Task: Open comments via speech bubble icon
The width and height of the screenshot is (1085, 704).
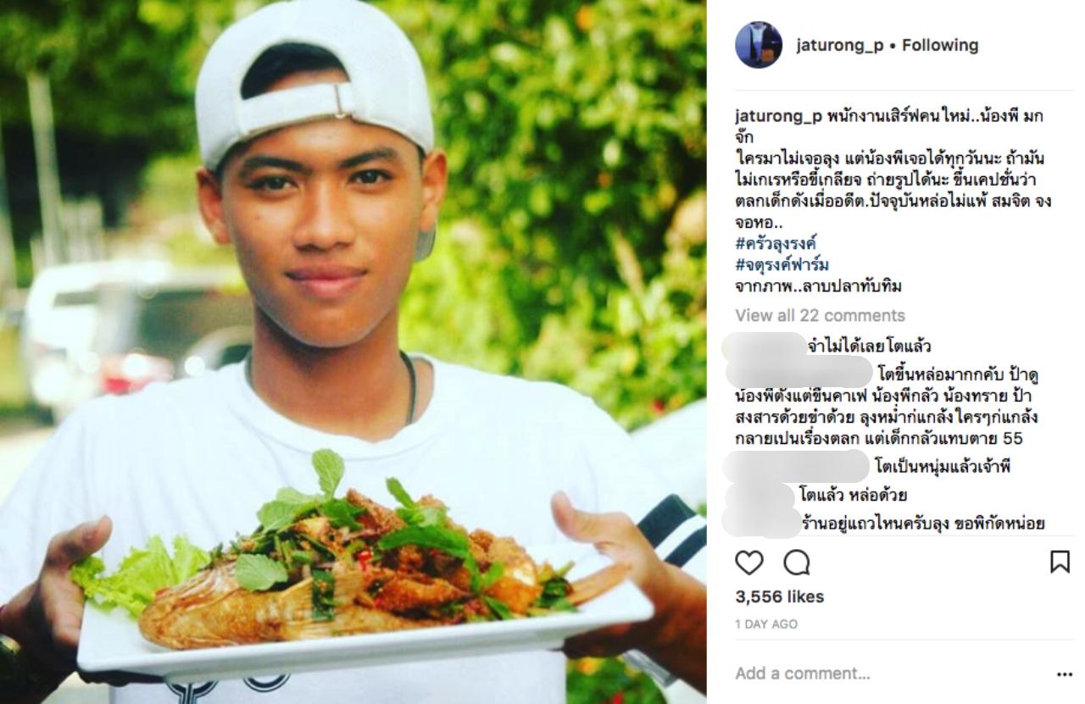Action: [x=797, y=563]
